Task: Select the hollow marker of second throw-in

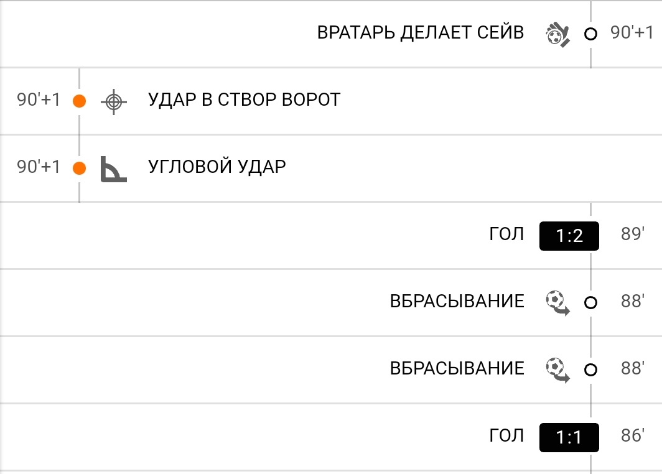Action: click(x=590, y=369)
